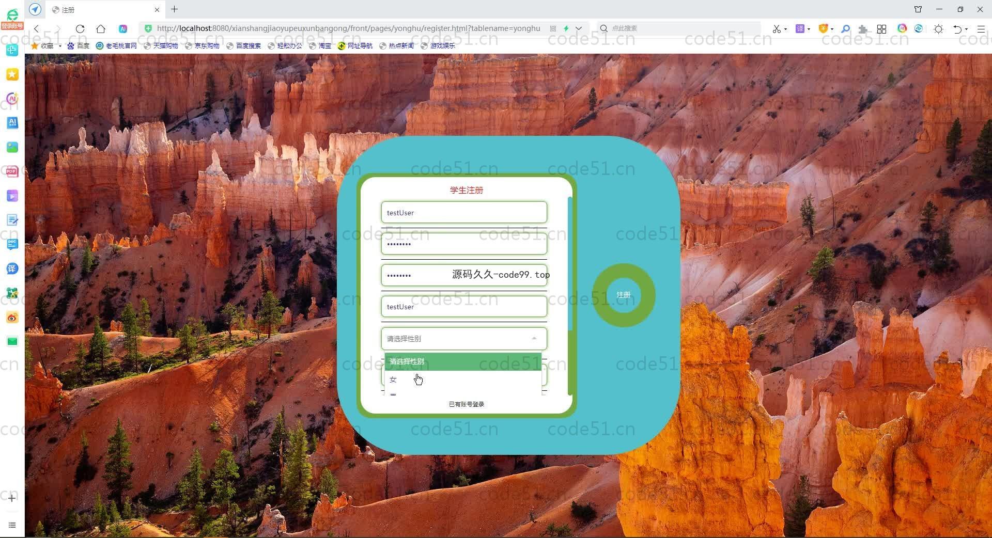The image size is (992, 538).
Task: Click the skin shirt icon in title bar
Action: coord(918,9)
